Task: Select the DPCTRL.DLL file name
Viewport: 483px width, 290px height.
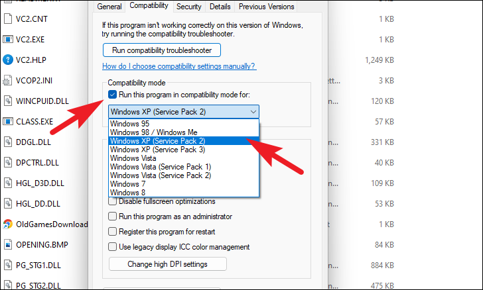Action: (37, 163)
